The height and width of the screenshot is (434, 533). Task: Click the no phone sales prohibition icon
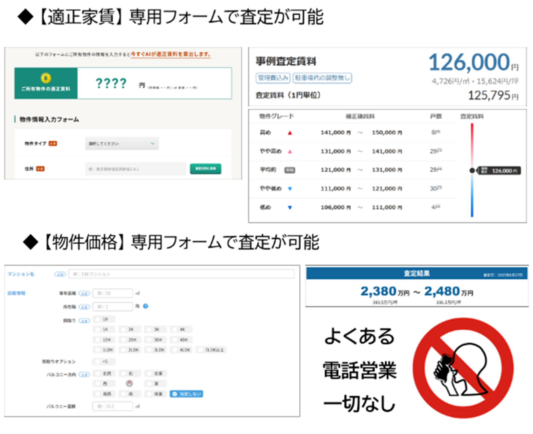pos(463,368)
